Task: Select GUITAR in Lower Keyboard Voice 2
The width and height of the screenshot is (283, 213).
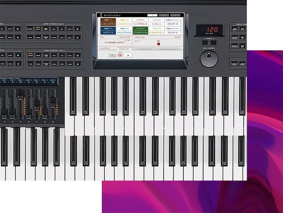Action: click(x=54, y=64)
